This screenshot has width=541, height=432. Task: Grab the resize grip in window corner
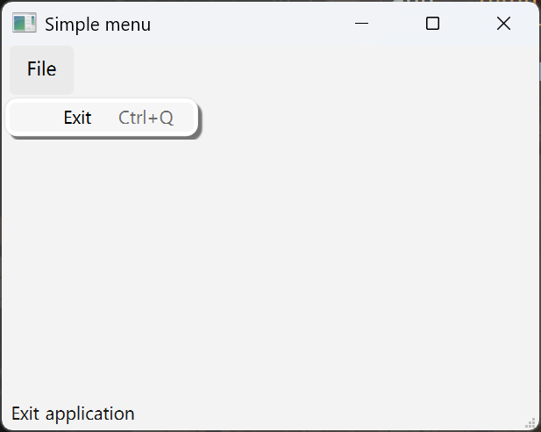tap(531, 422)
